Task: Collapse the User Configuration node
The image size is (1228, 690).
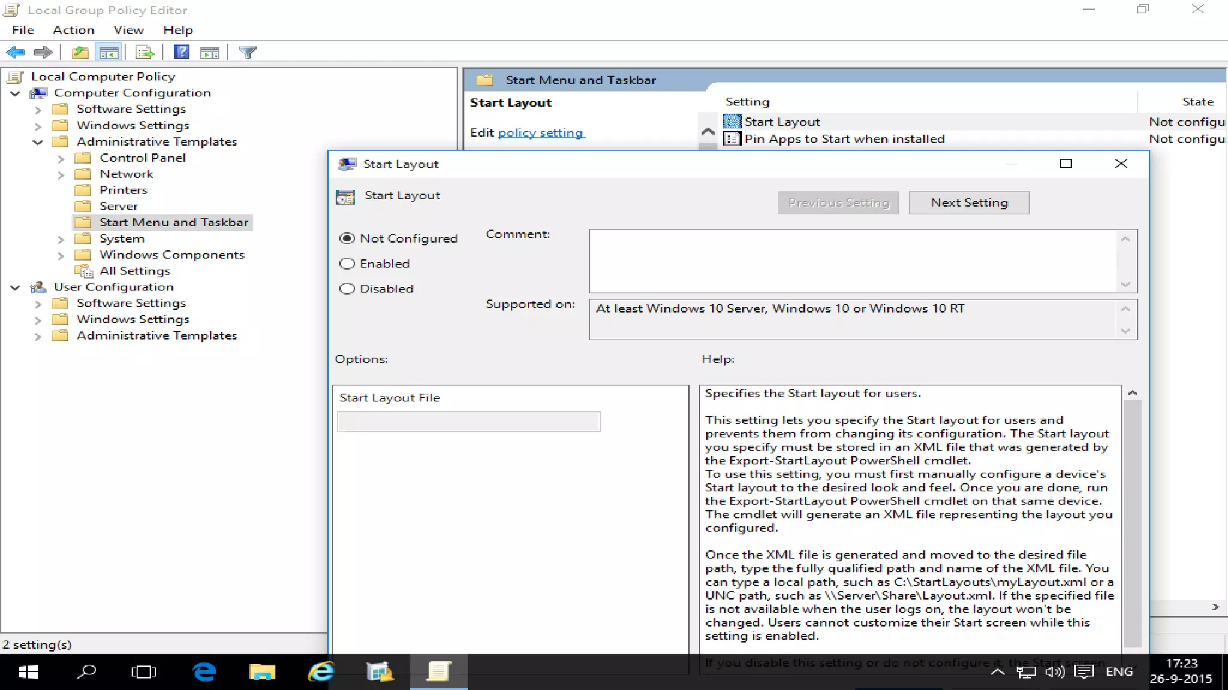Action: [x=15, y=287]
